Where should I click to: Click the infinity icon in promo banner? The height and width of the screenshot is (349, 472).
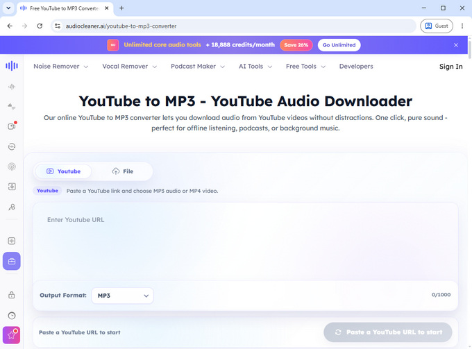(x=113, y=45)
